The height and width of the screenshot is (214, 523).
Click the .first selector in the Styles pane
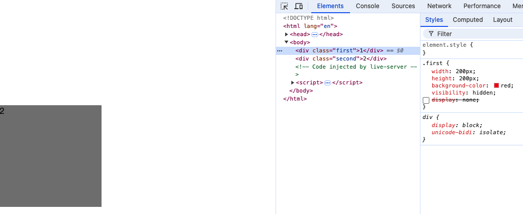click(433, 63)
